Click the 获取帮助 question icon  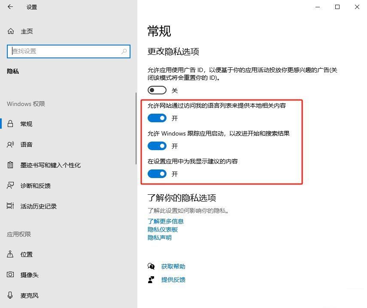[152, 266]
